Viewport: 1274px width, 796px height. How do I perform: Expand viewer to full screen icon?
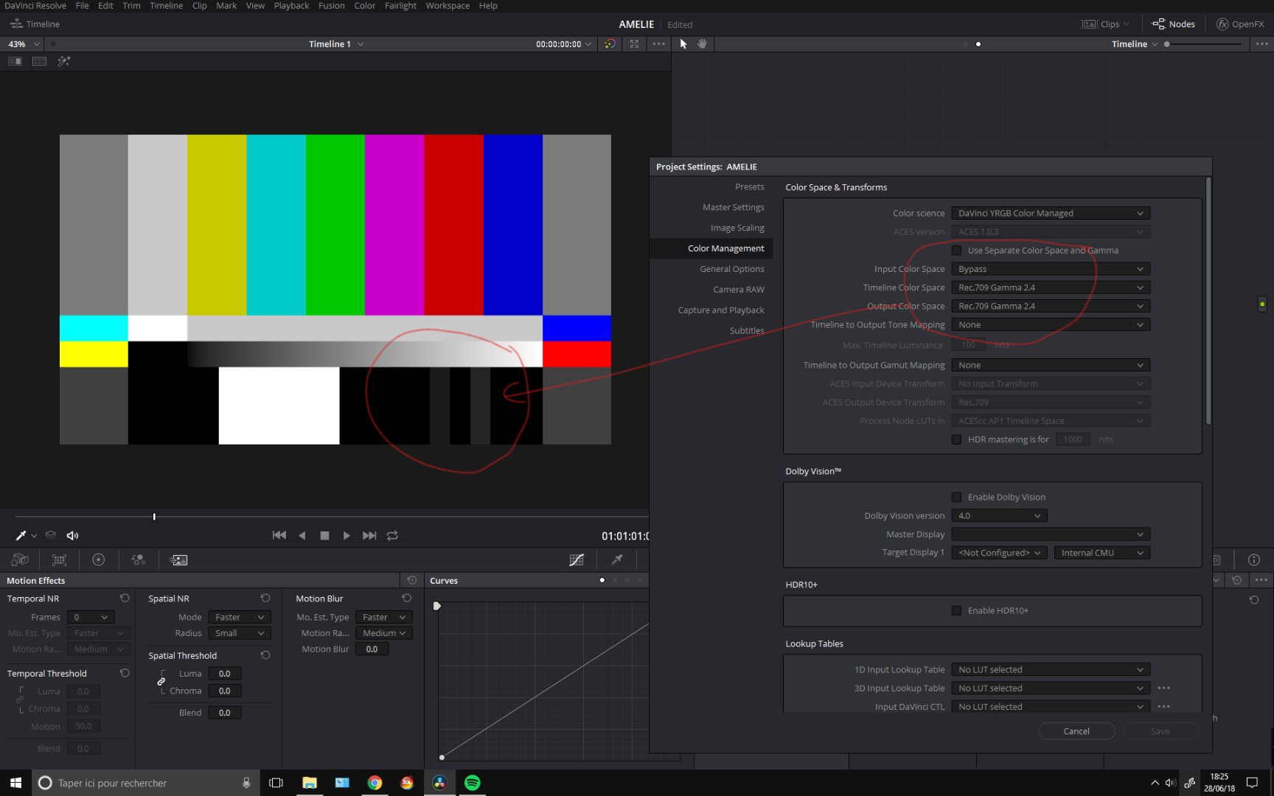(x=634, y=44)
